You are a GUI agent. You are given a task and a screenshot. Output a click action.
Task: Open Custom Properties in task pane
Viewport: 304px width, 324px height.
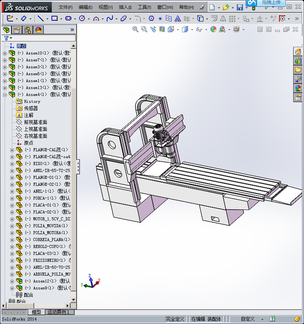coord(298,98)
